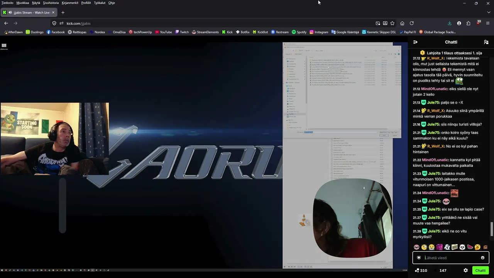Open the browser hamburger menu
The height and width of the screenshot is (278, 494).
pyautogui.click(x=489, y=23)
